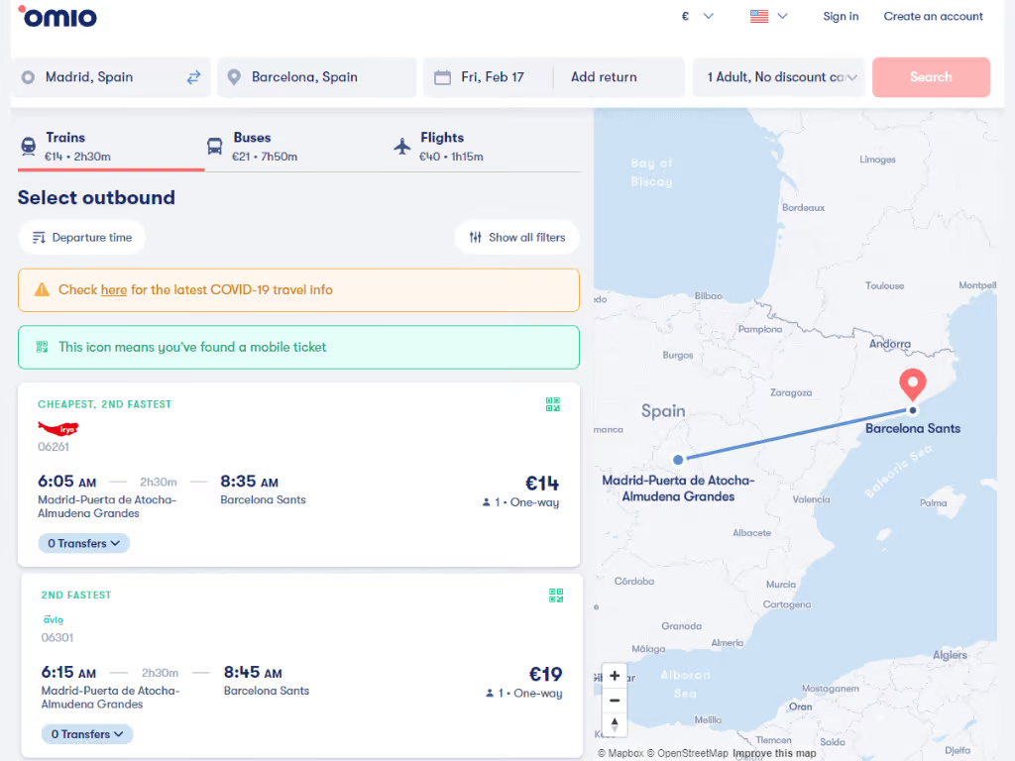This screenshot has height=761, width=1015.
Task: Expand 0 Transfers on the 6:15 AM train
Action: coord(87,734)
